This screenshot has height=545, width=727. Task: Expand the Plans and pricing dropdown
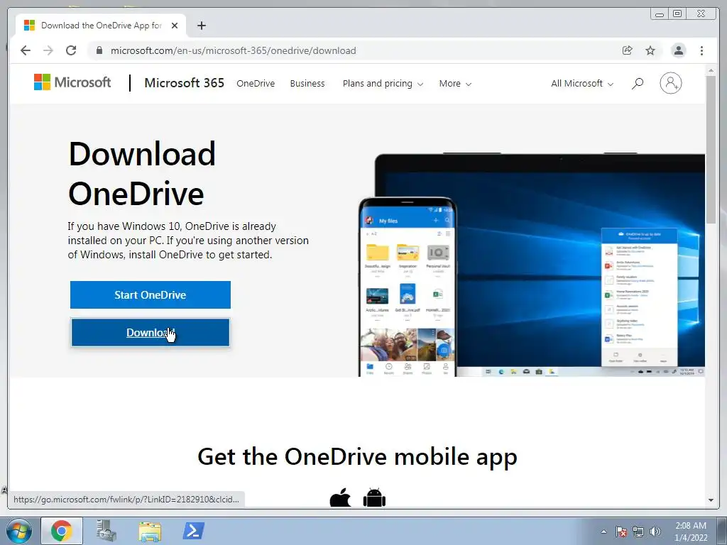(x=383, y=84)
